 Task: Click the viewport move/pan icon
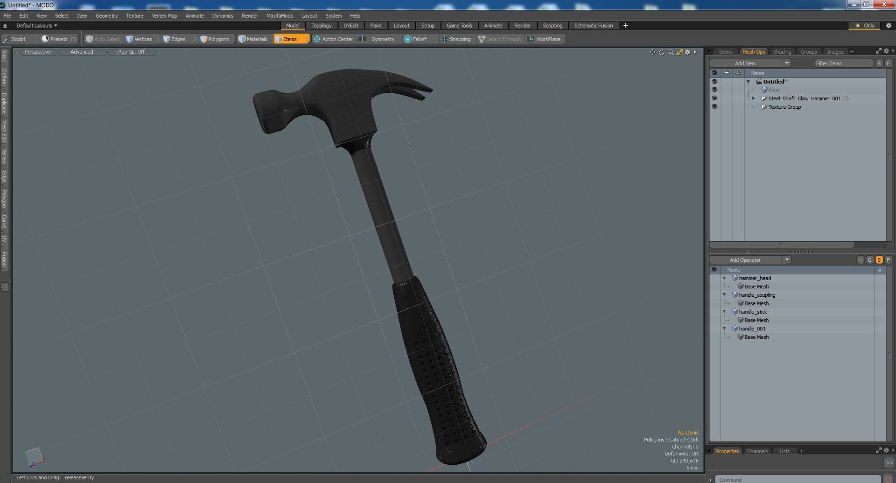pyautogui.click(x=652, y=52)
